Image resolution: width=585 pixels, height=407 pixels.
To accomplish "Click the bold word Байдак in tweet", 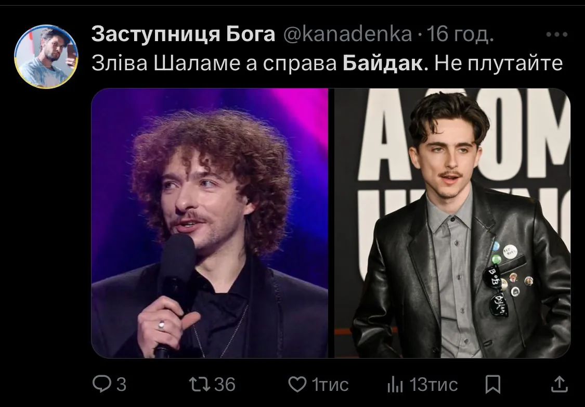I will point(383,63).
